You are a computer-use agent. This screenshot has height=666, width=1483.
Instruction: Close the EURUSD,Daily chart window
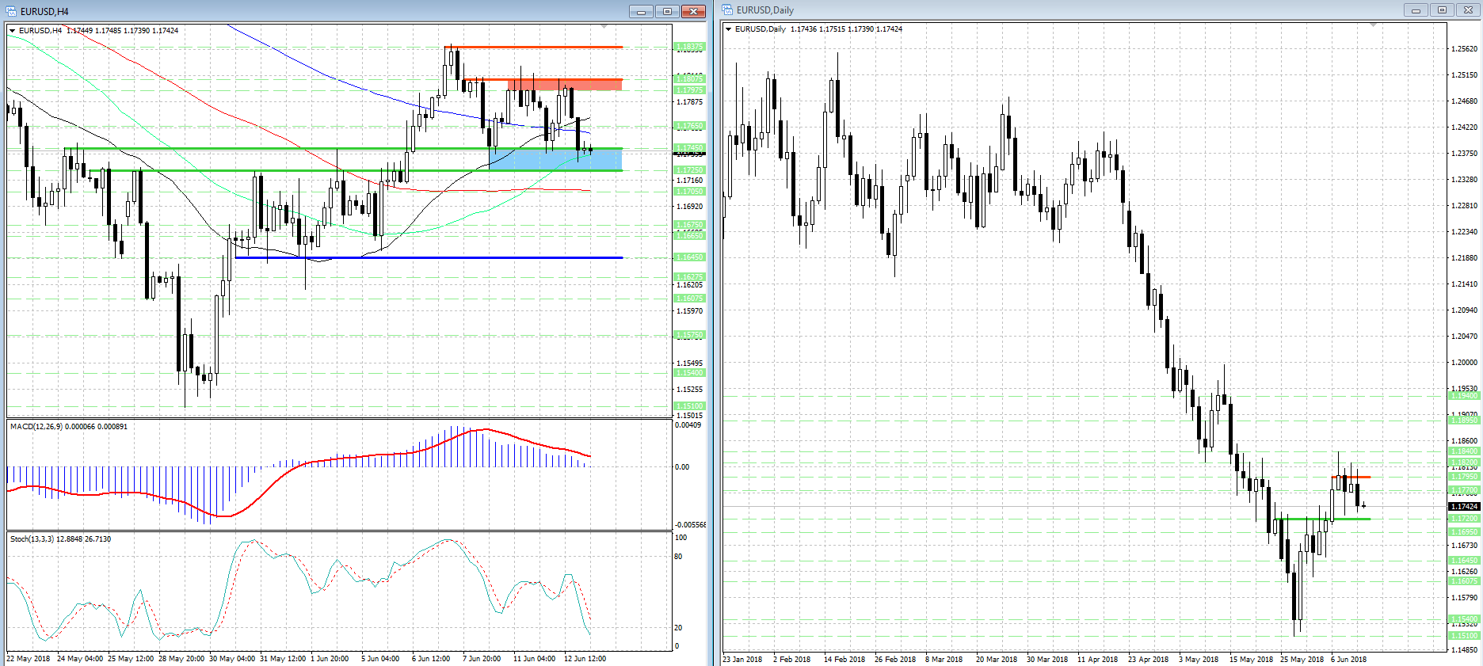[x=1468, y=10]
